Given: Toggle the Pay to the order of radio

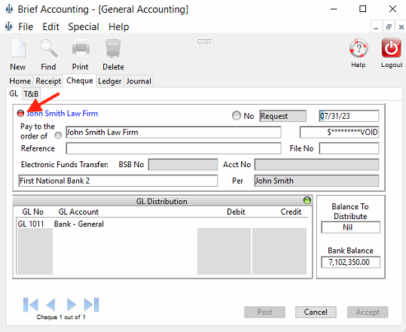Looking at the screenshot, I should (58, 135).
